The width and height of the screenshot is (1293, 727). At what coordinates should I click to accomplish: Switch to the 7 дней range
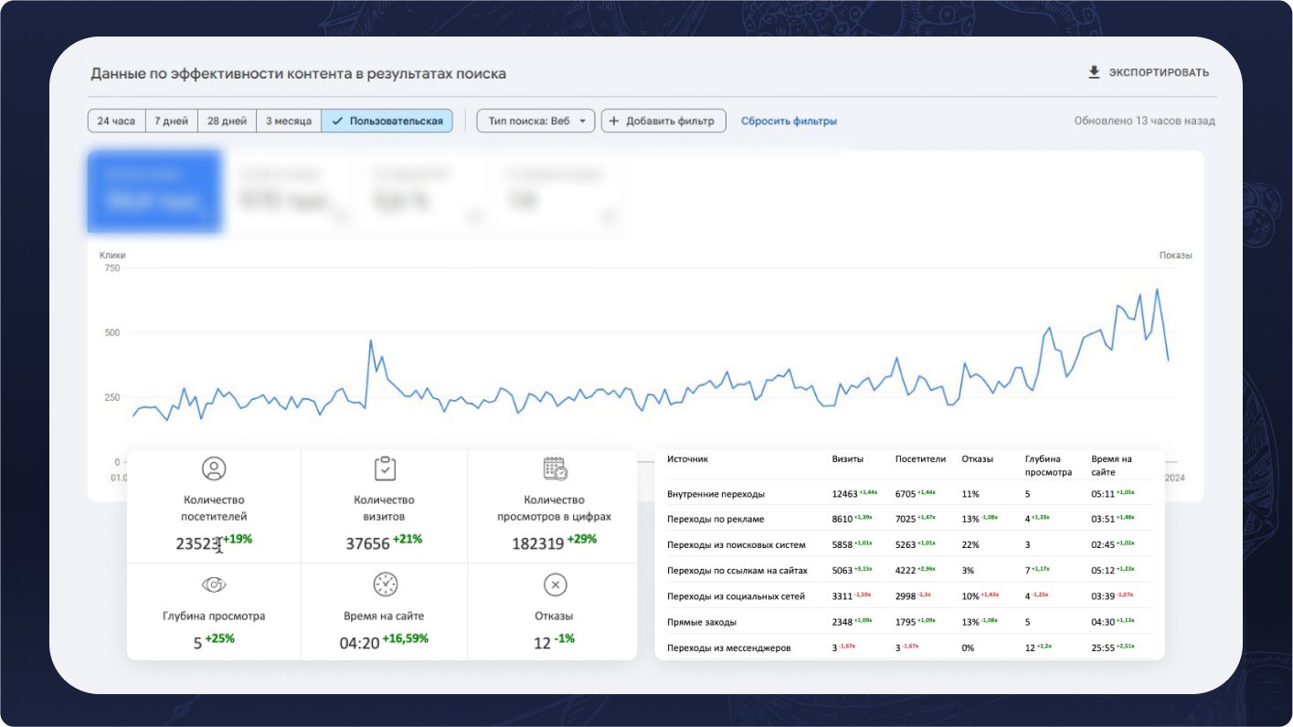[x=171, y=121]
